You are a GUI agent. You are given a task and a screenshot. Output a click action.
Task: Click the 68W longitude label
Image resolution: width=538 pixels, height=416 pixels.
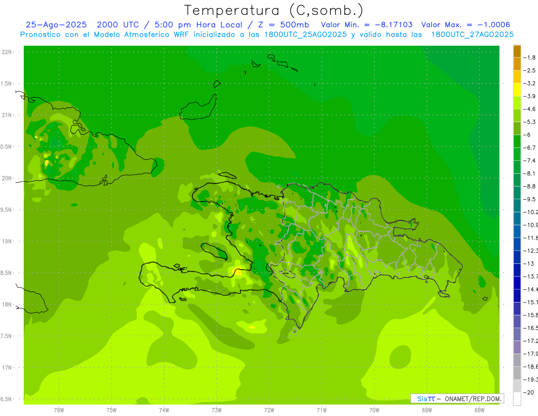(x=479, y=410)
